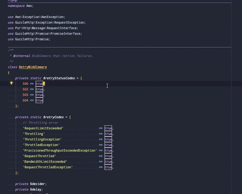Click highlighted 'true' on the 500 line
Screen dimensions: 242x194
point(39,84)
